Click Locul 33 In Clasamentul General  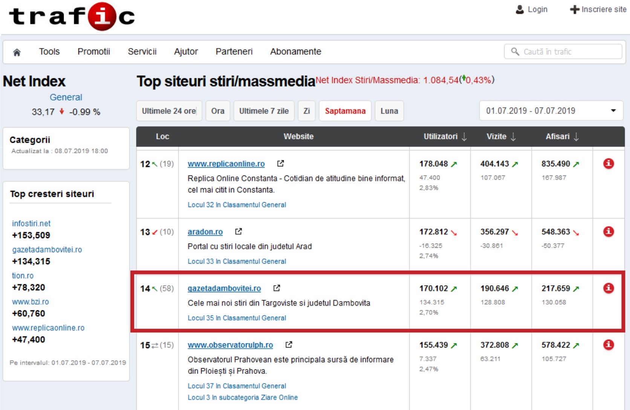(237, 261)
